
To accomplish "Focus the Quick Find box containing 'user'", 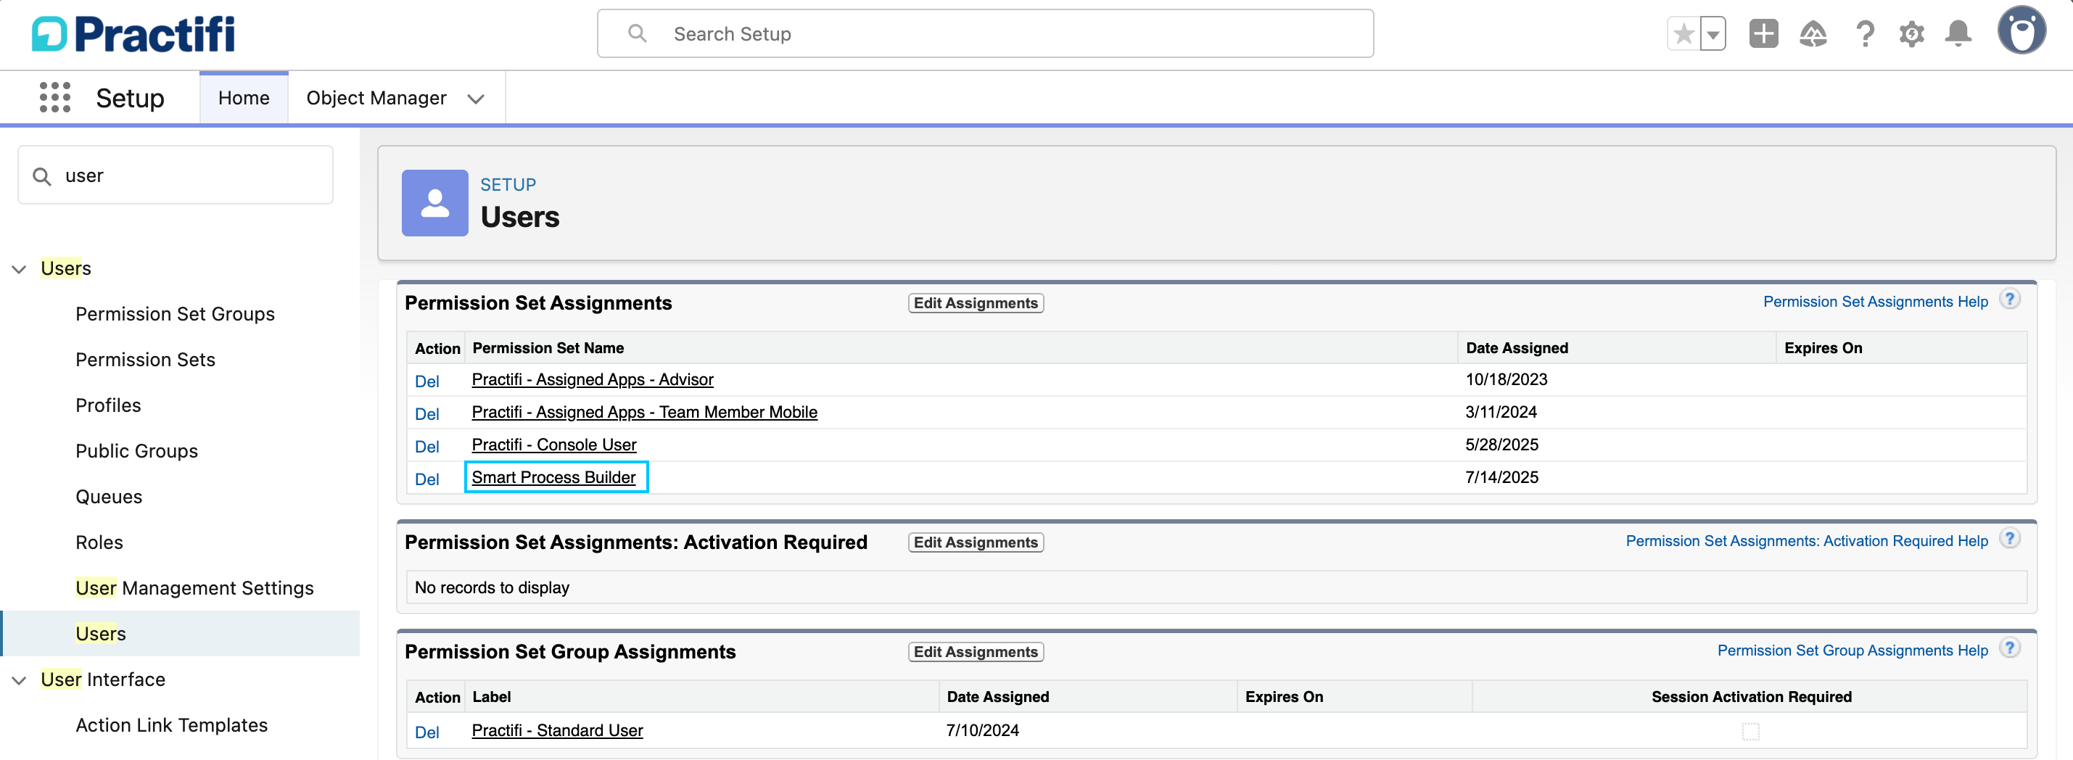I will coord(176,175).
